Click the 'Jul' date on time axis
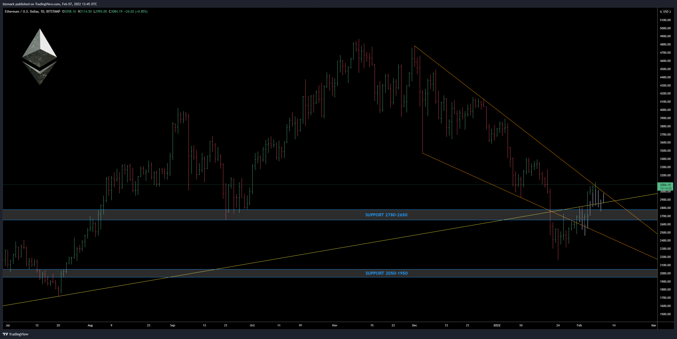 click(8, 325)
